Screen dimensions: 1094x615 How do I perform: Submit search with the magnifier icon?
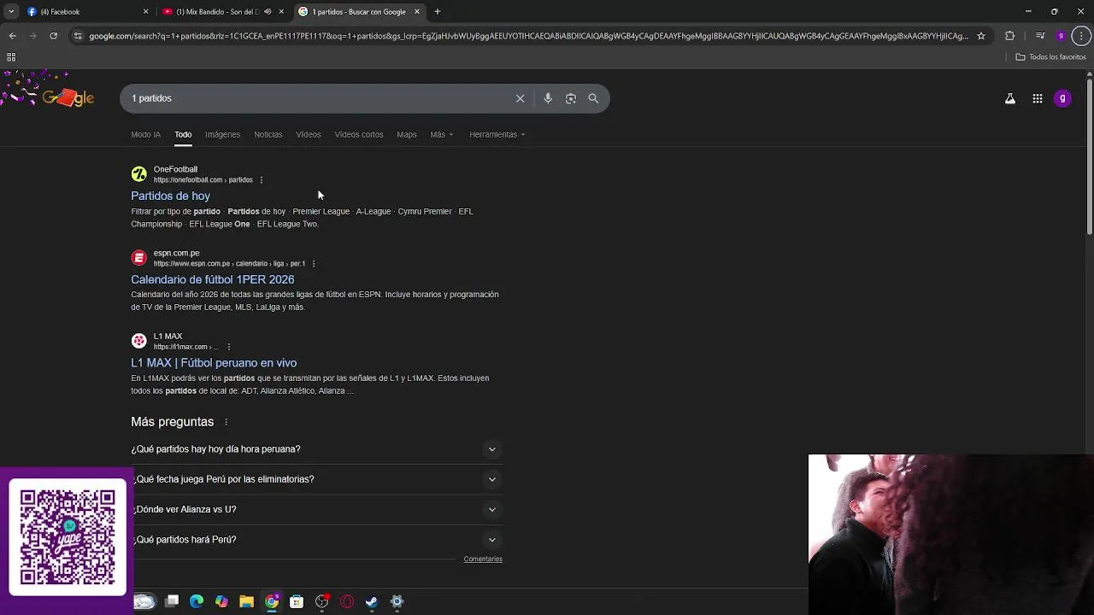[593, 98]
